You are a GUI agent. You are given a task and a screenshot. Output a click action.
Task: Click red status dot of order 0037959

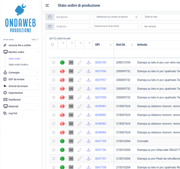[x=62, y=97]
